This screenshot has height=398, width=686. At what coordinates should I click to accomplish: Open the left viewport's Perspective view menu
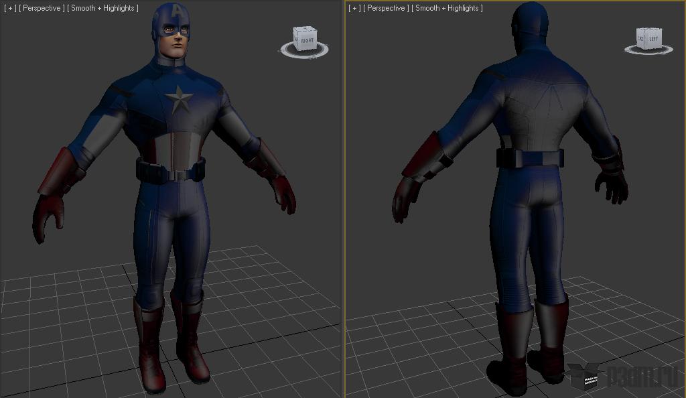tap(42, 8)
